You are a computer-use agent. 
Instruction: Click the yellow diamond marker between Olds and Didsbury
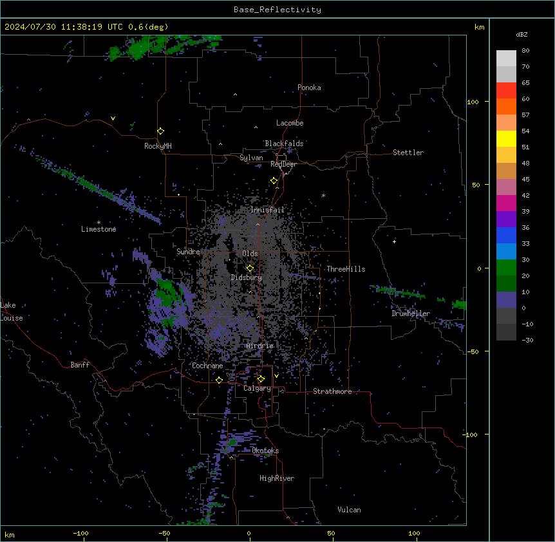click(250, 268)
